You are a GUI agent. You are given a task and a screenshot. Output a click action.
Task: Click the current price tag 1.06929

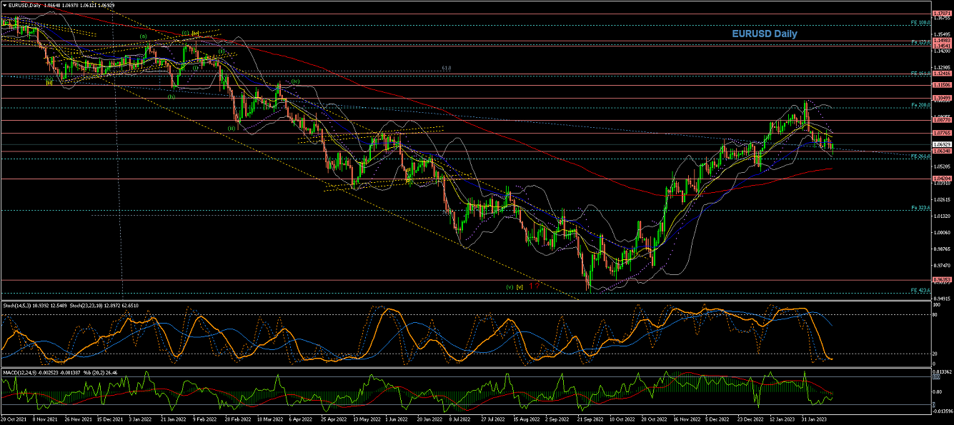943,144
